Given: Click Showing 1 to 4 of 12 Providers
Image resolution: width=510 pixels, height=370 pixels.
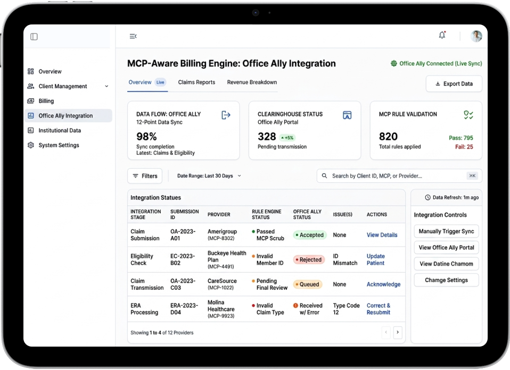Looking at the screenshot, I should [x=162, y=333].
